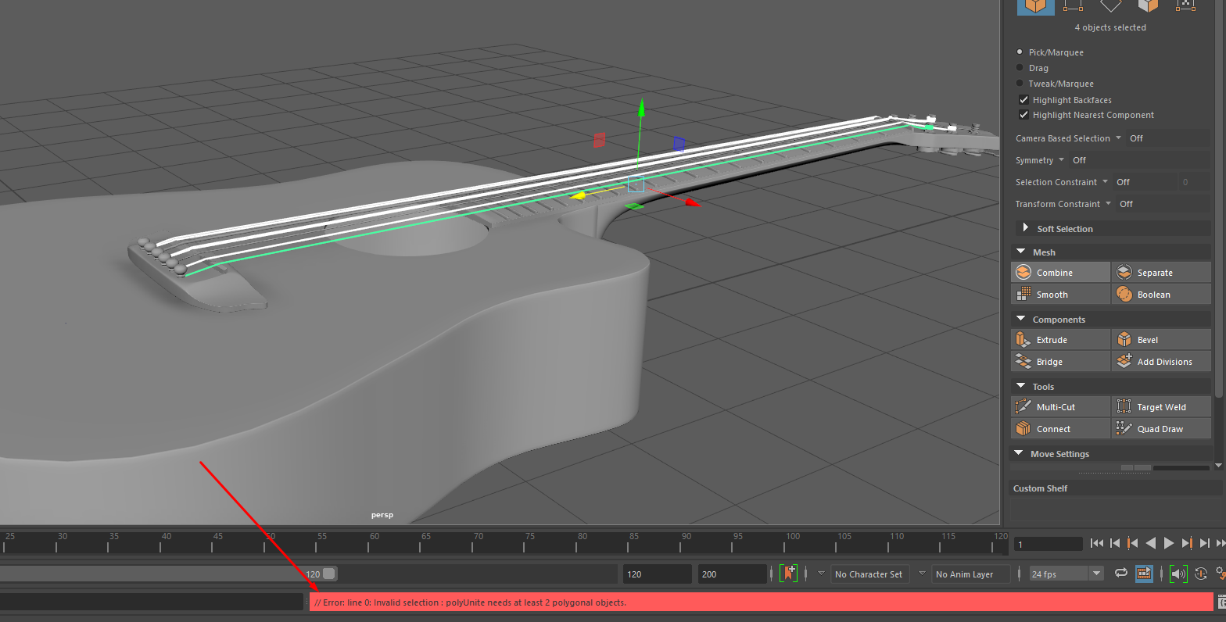Open Selection Constraint dropdown arrow
Screen dimensions: 1226x622
(x=1105, y=181)
